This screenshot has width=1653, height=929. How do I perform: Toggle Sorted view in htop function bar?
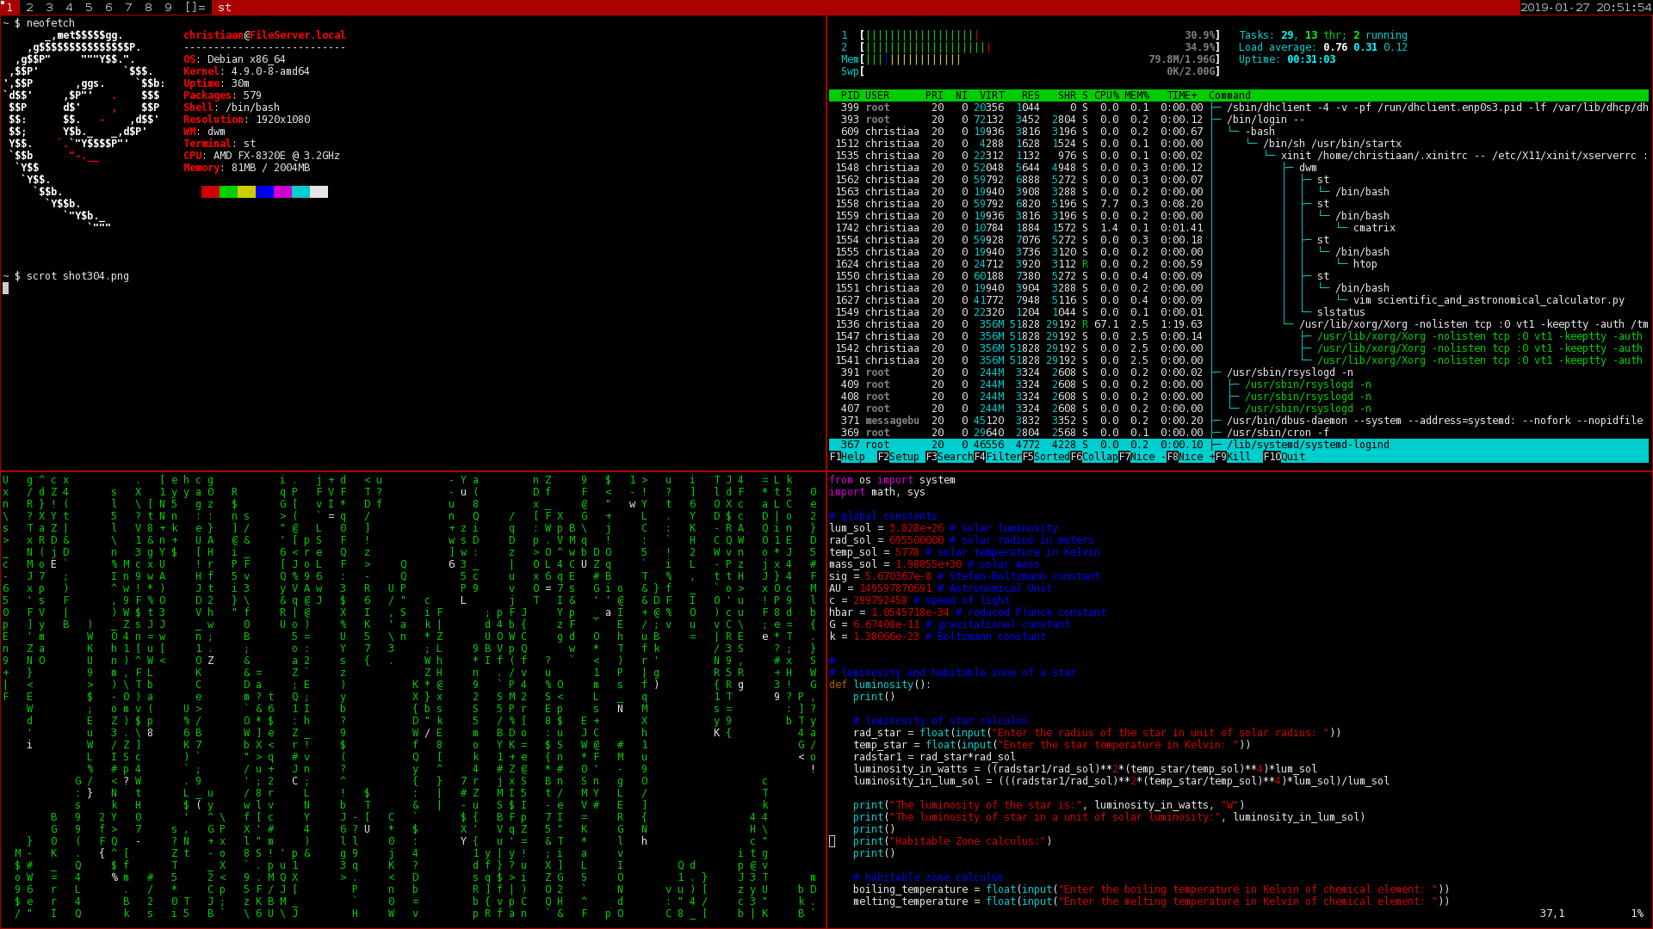coord(1046,457)
